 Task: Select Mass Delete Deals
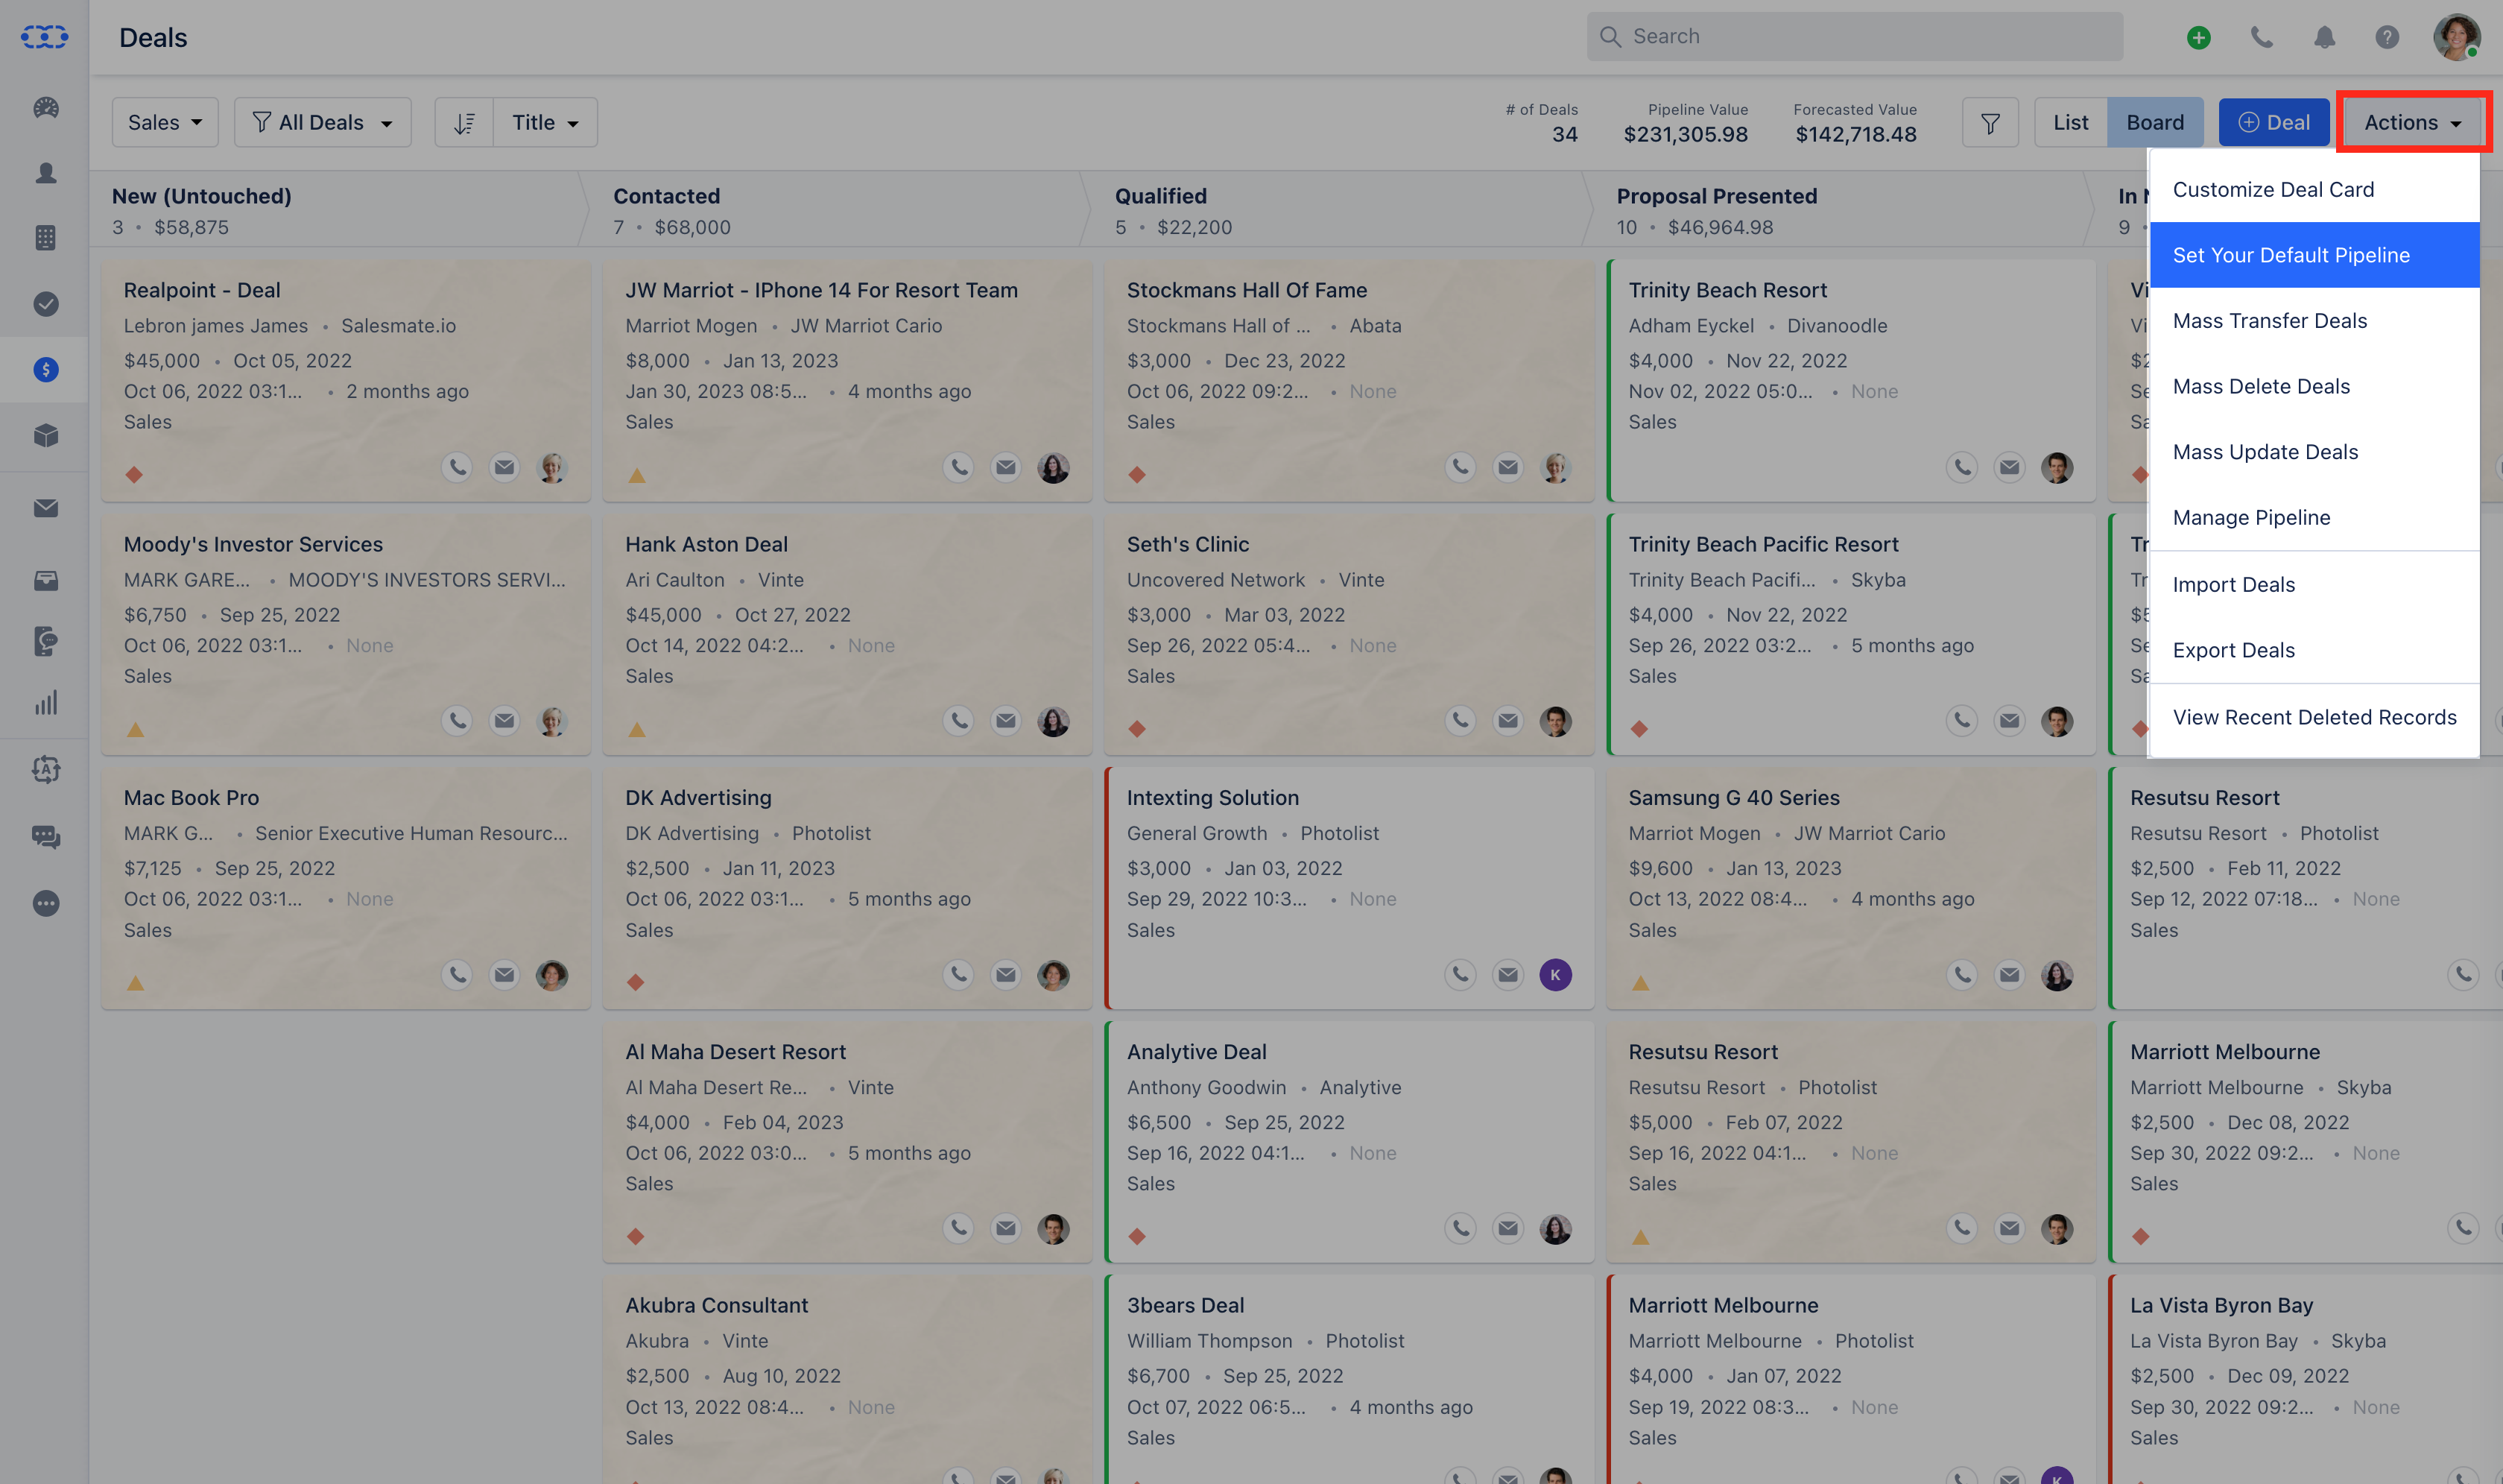point(2314,386)
